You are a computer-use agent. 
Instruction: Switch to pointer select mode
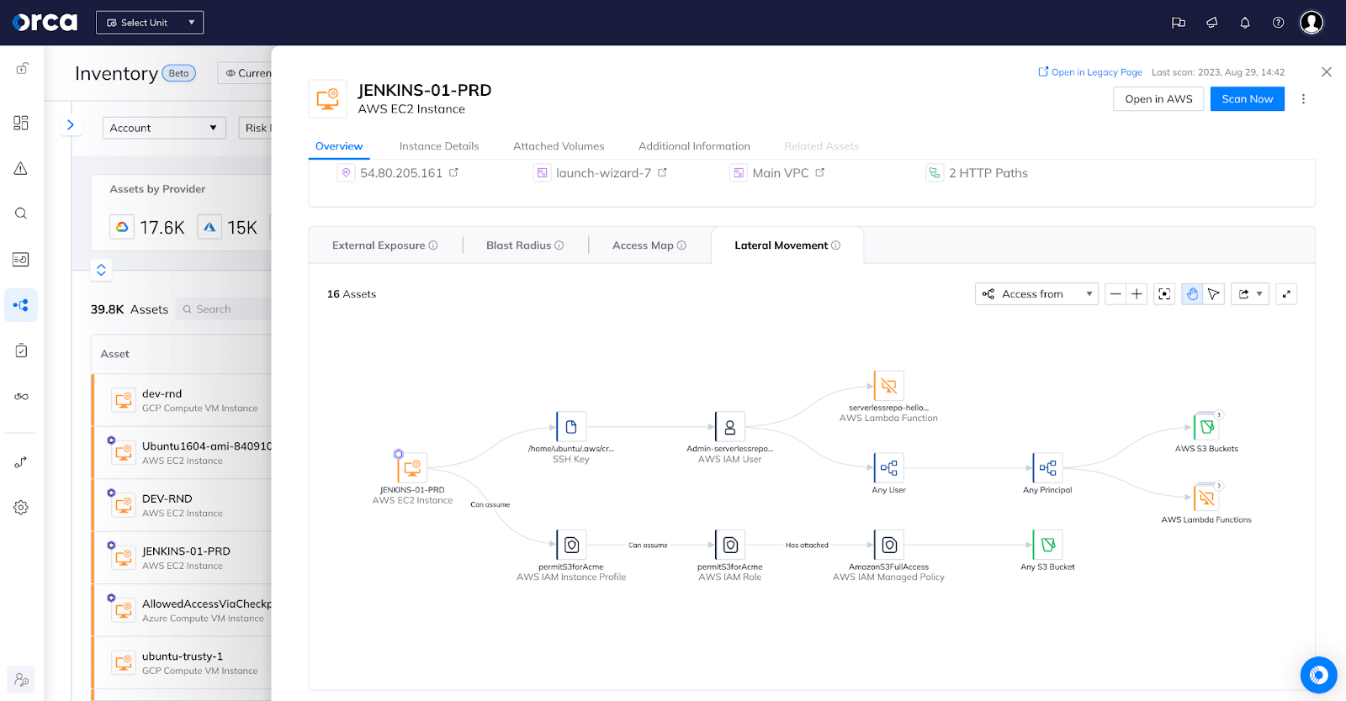(1213, 294)
